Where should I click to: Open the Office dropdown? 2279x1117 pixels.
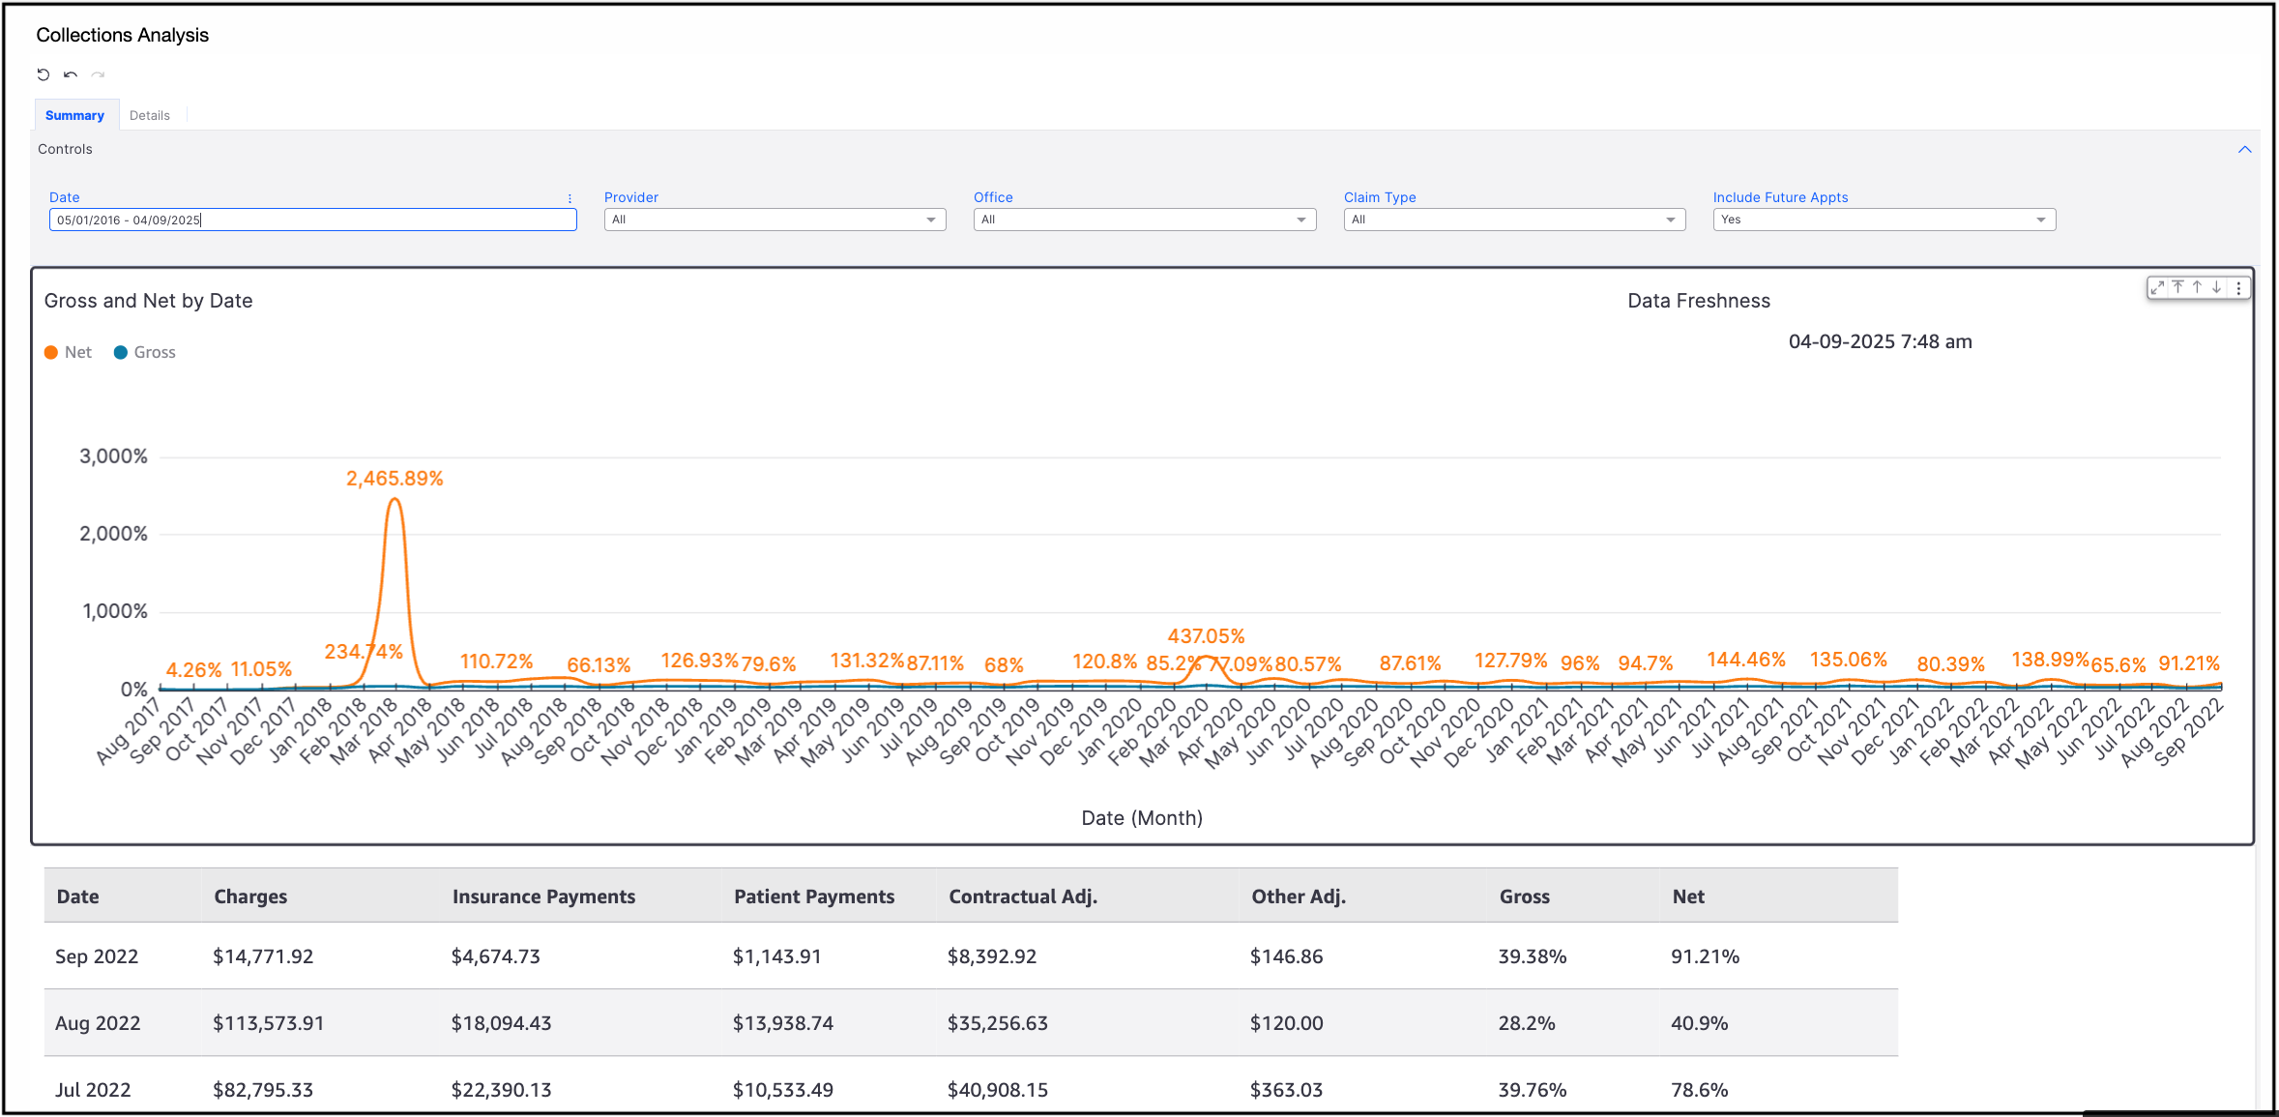click(1144, 220)
